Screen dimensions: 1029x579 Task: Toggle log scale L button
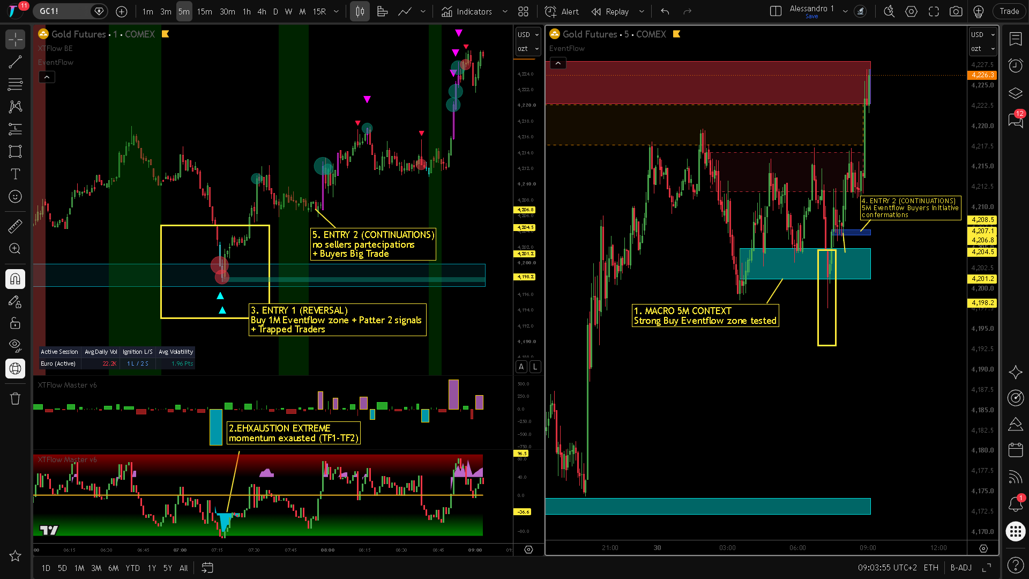535,367
